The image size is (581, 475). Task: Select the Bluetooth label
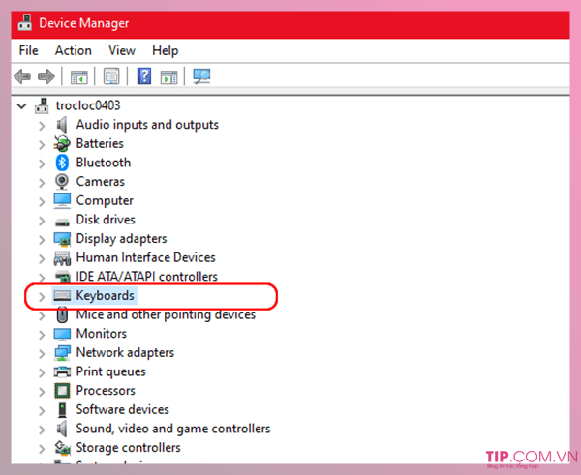click(x=104, y=163)
